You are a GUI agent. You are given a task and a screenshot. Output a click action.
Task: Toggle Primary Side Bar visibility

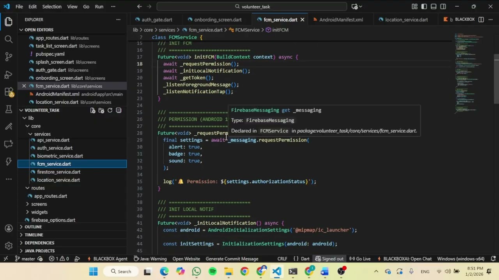(x=424, y=7)
